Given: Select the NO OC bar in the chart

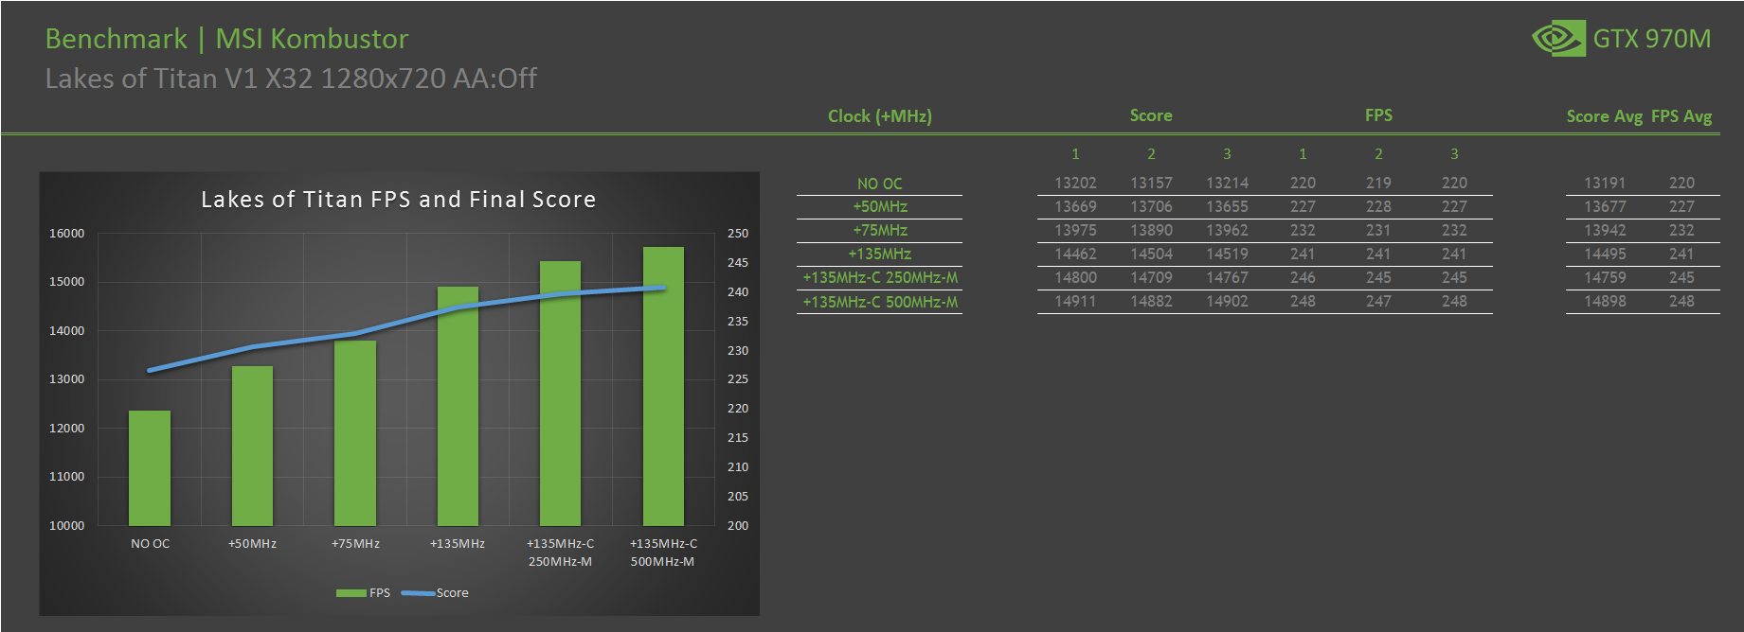Looking at the screenshot, I should (x=150, y=468).
